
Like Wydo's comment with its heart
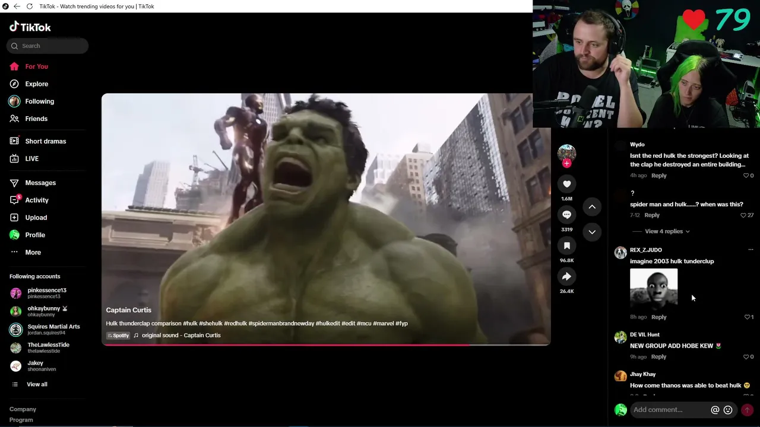click(746, 176)
